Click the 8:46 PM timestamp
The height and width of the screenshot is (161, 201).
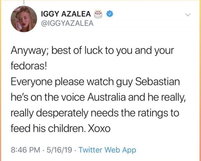click(25, 150)
